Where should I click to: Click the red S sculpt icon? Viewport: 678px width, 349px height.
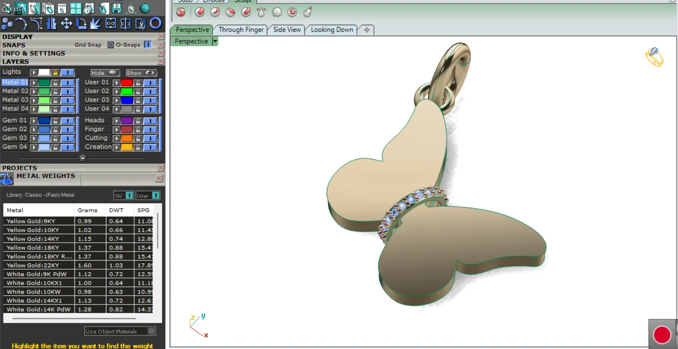click(x=181, y=12)
